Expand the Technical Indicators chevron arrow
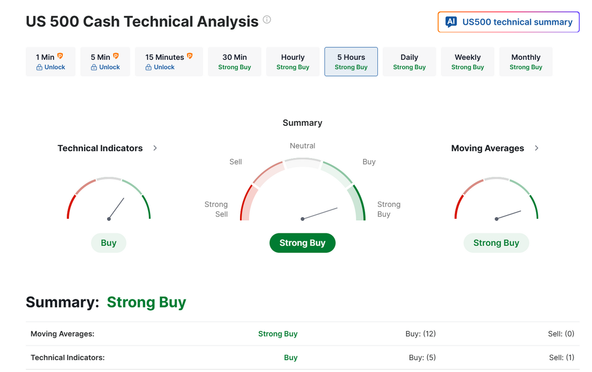This screenshot has width=592, height=372. (x=155, y=148)
